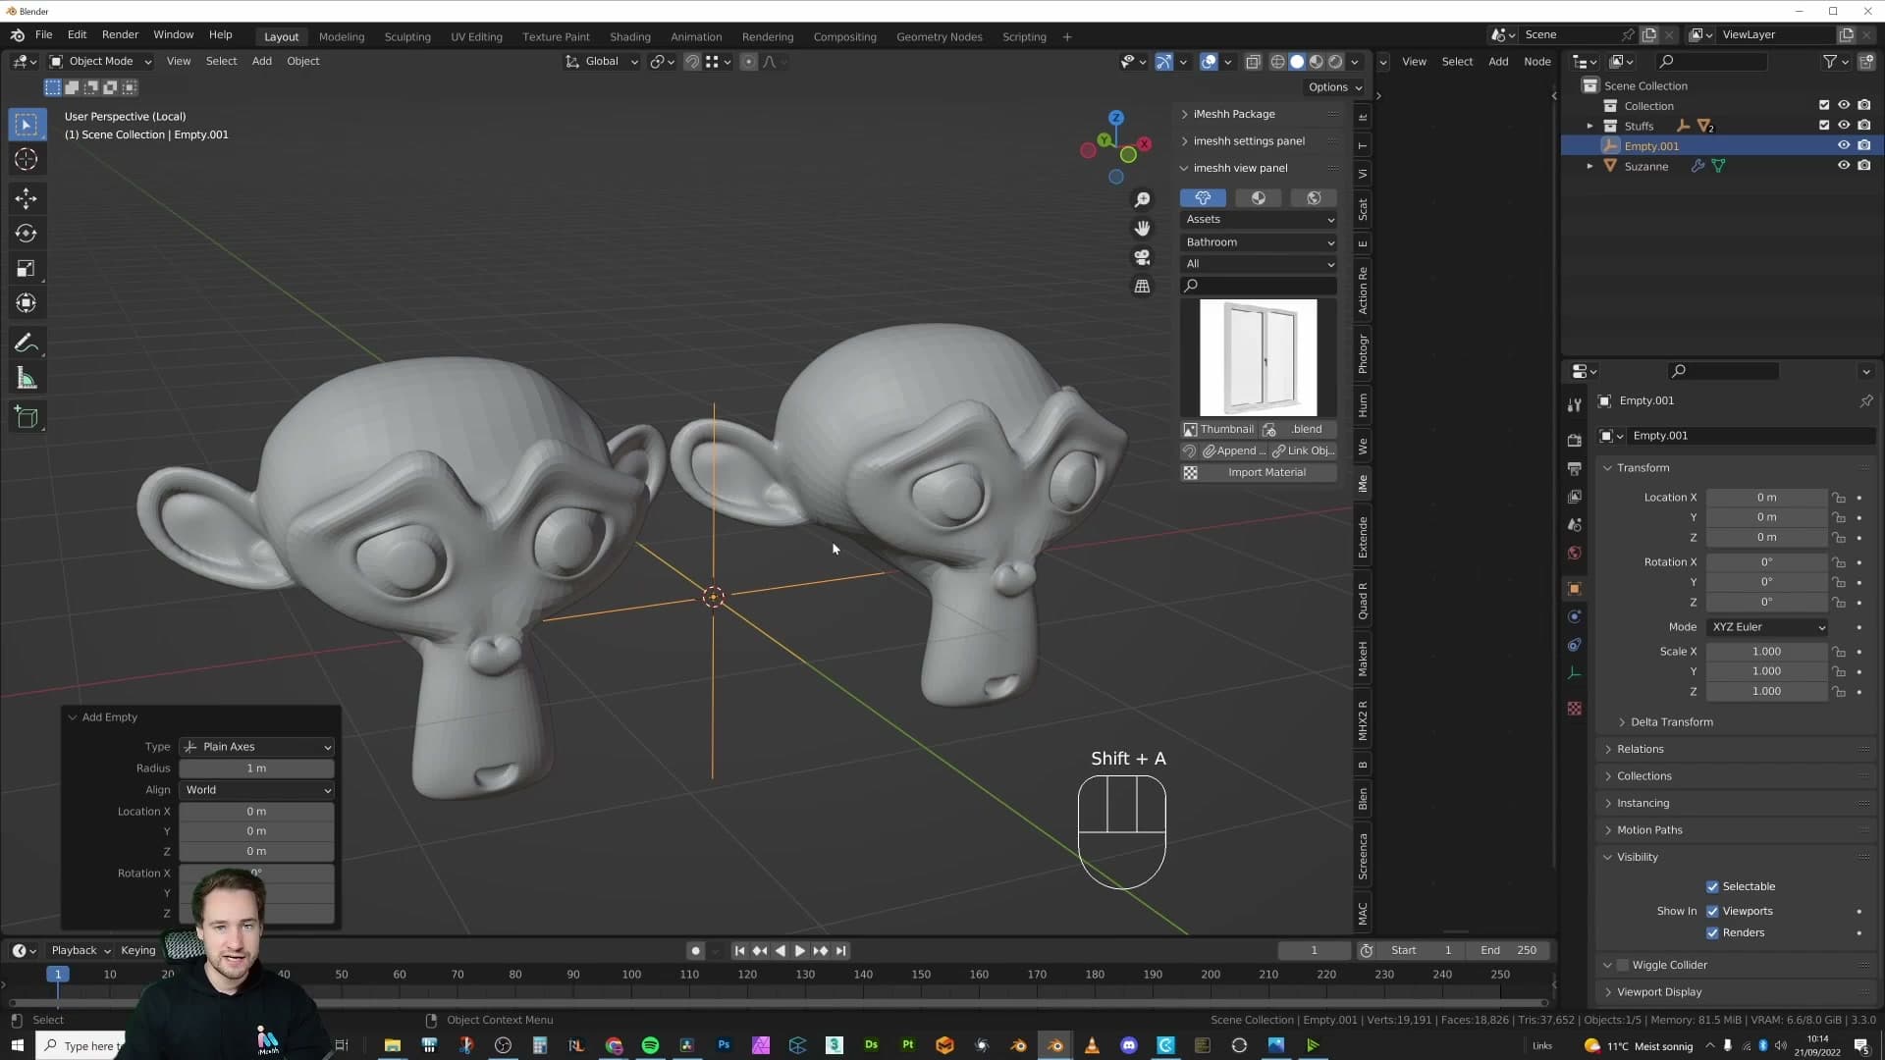The image size is (1885, 1060).
Task: Open the Render properties tab
Action: click(x=1575, y=440)
